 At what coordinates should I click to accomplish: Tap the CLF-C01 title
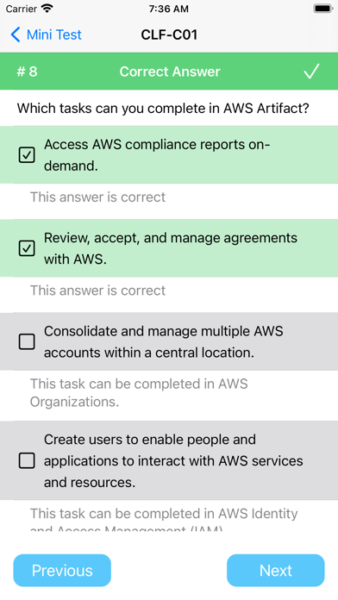(169, 34)
